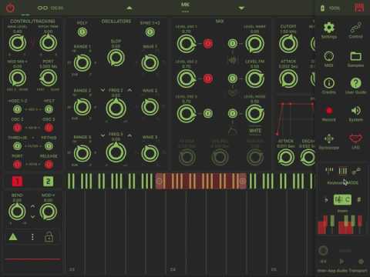Open the WHITE noise type selector
370x277 pixels.
(255, 131)
